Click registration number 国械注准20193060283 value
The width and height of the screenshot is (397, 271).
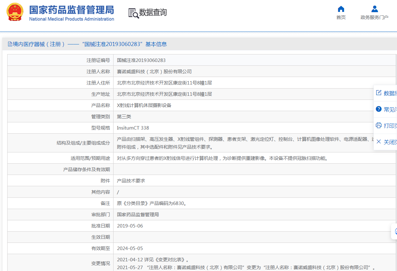click(x=141, y=60)
